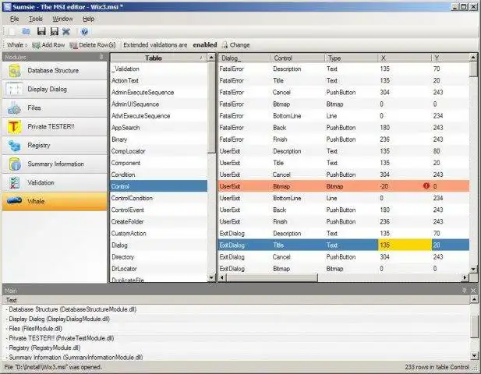Select the AdminUISequence table
Screen dimensions: 481x374
click(x=158, y=104)
